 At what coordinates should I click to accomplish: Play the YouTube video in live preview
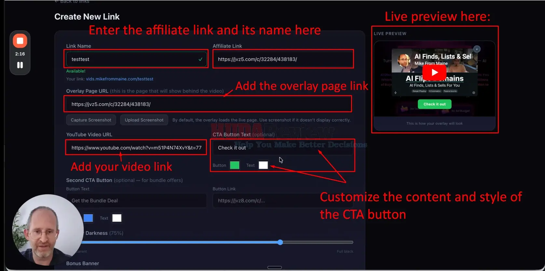(434, 72)
